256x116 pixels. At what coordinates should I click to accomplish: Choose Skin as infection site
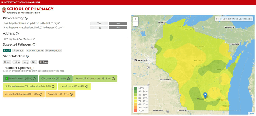point(34,62)
